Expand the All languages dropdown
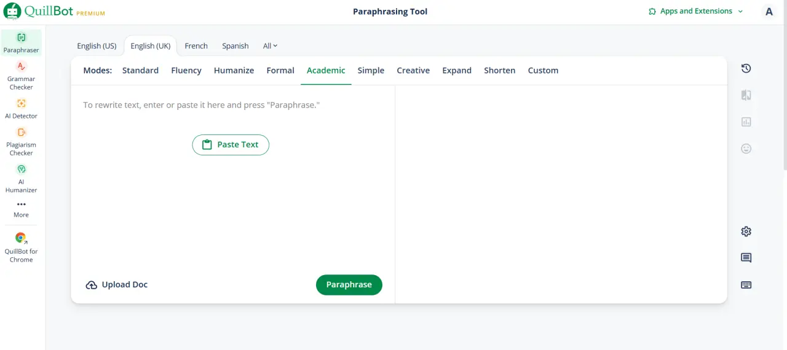 (x=270, y=46)
